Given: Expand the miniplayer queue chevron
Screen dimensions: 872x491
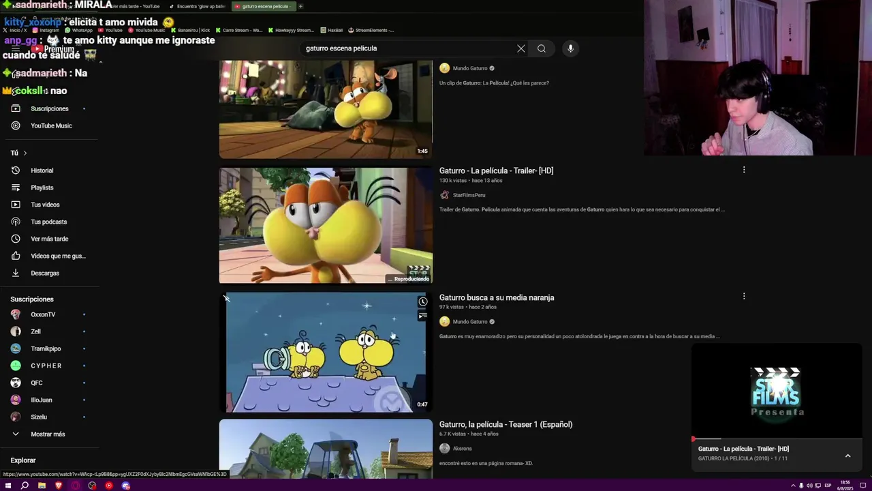Looking at the screenshot, I should 847,456.
